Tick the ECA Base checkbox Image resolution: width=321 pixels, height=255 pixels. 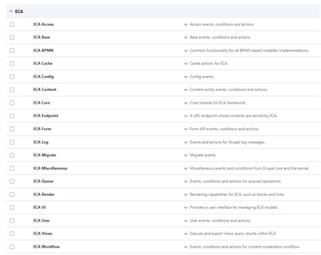point(12,37)
